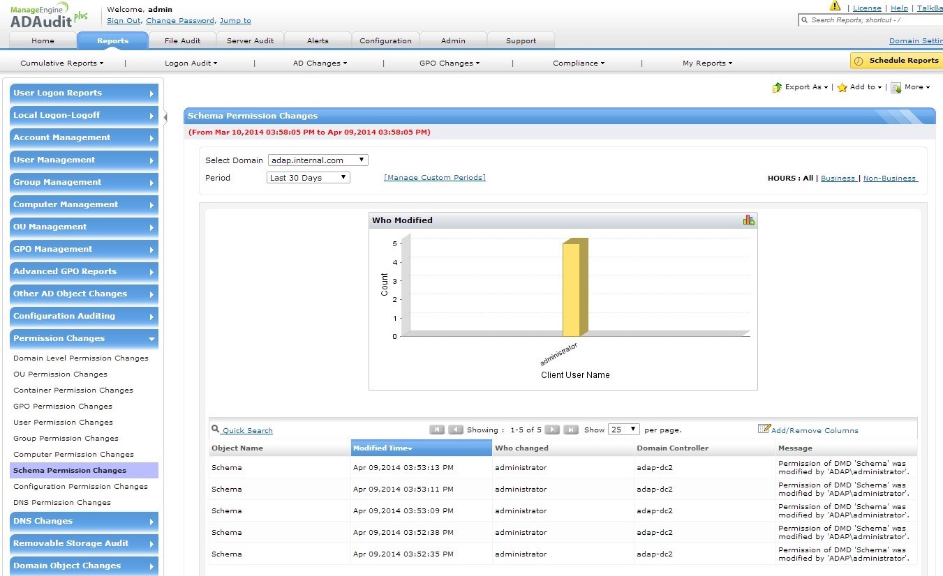This screenshot has width=943, height=576.
Task: Click the yellow administrator bar in chart
Action: pos(572,289)
